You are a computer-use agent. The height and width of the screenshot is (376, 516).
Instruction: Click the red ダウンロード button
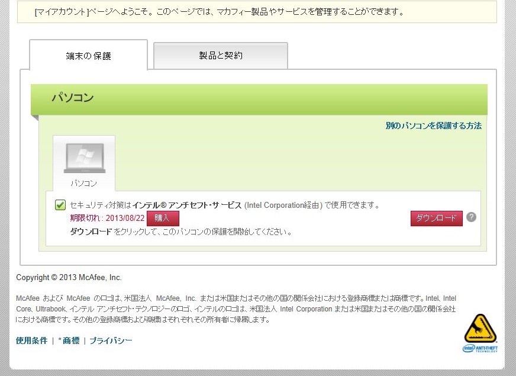(436, 218)
